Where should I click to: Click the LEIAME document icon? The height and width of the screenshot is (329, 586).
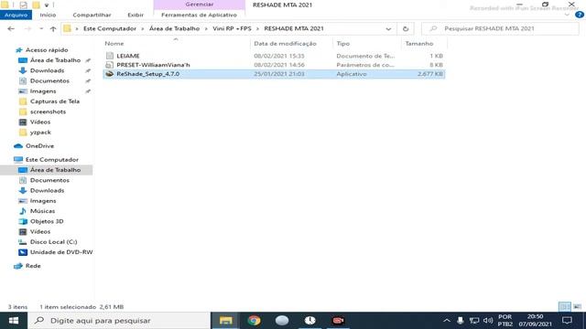pos(110,56)
